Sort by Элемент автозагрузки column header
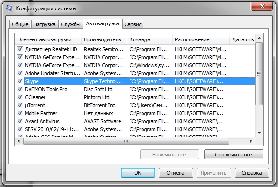 click(48, 39)
